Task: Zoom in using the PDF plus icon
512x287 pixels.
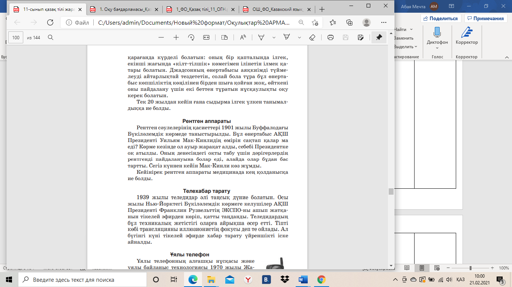Action: (x=176, y=37)
